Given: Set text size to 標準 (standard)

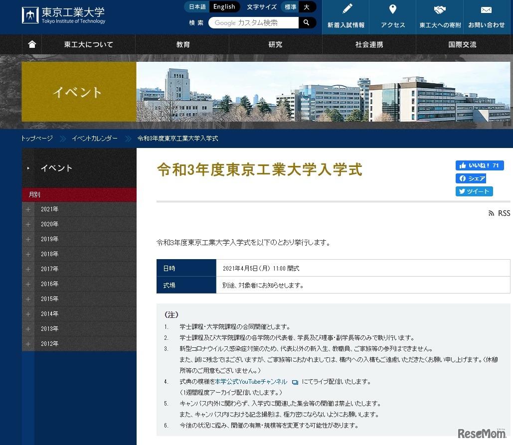Looking at the screenshot, I should (290, 7).
